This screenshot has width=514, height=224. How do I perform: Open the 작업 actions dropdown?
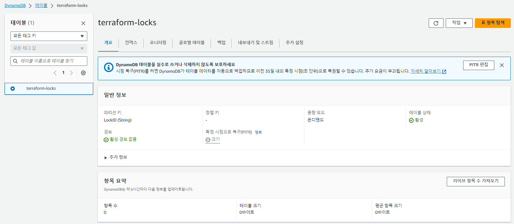459,23
